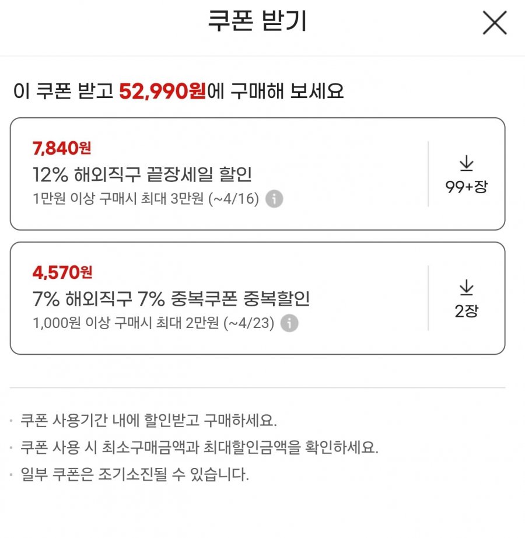Close the 쿠폰 받기 popup
The height and width of the screenshot is (538, 525).
pyautogui.click(x=495, y=23)
